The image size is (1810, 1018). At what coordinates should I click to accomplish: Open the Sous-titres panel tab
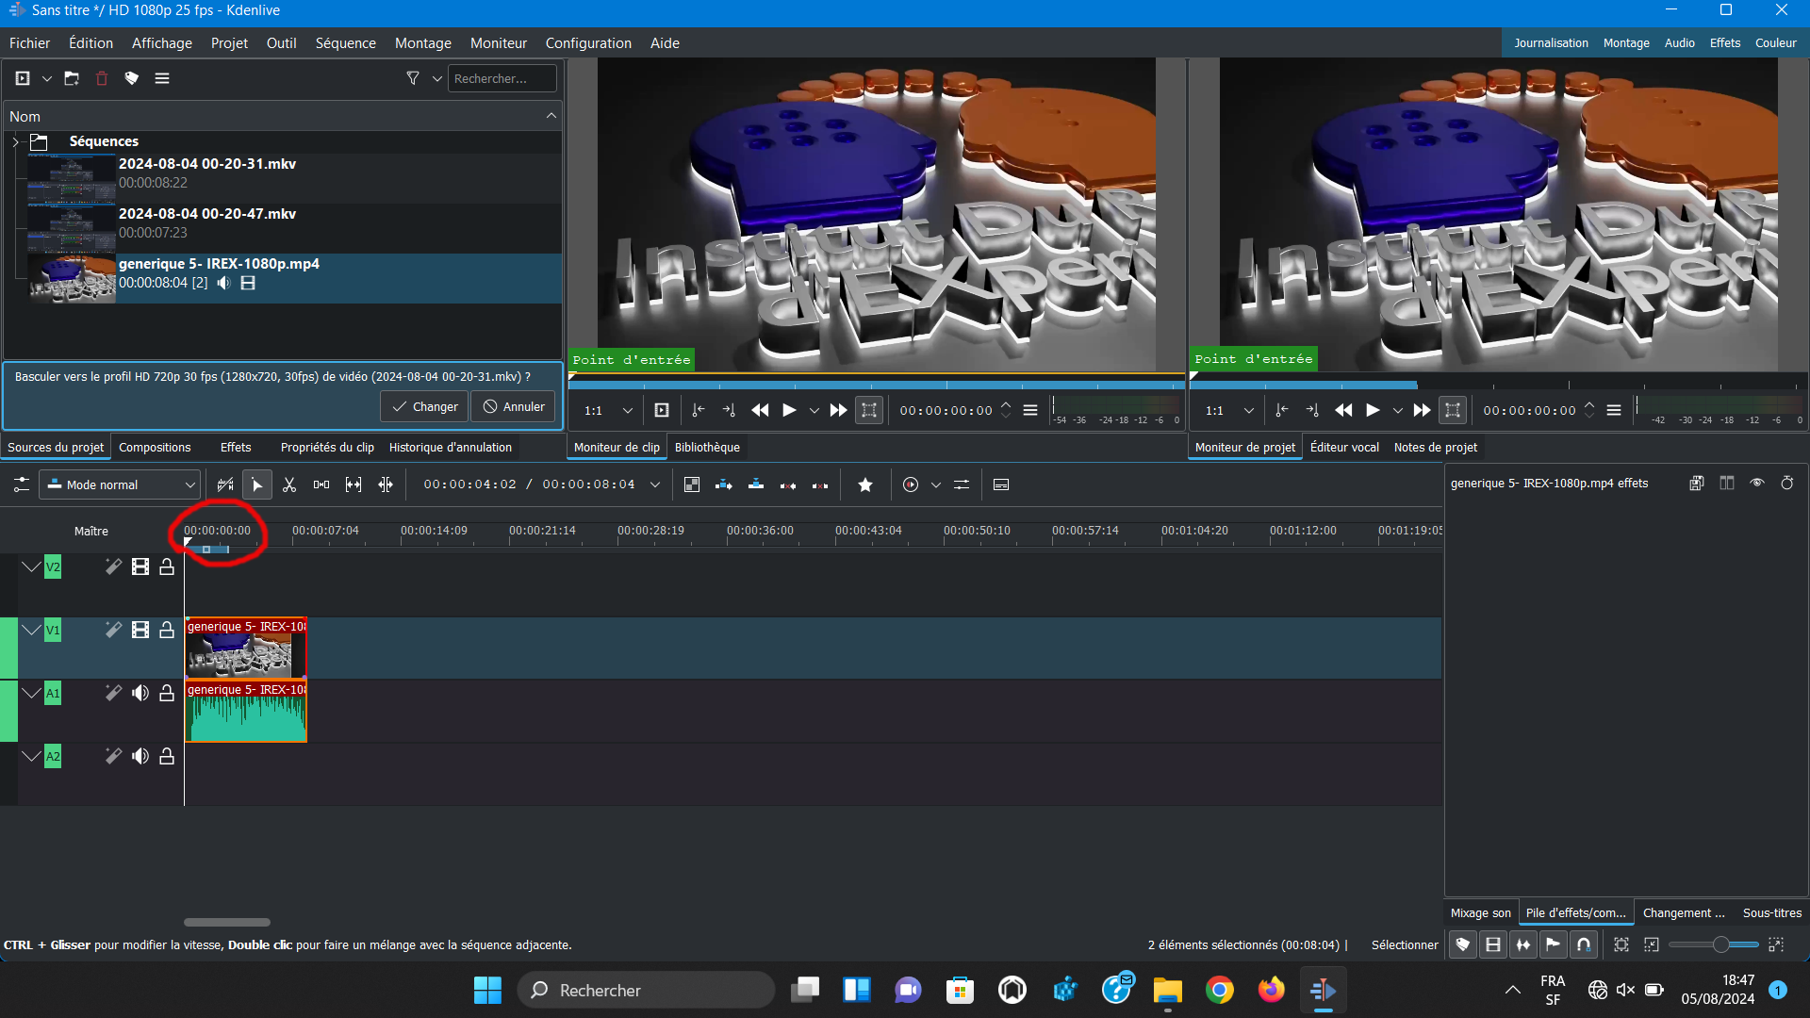(x=1771, y=912)
